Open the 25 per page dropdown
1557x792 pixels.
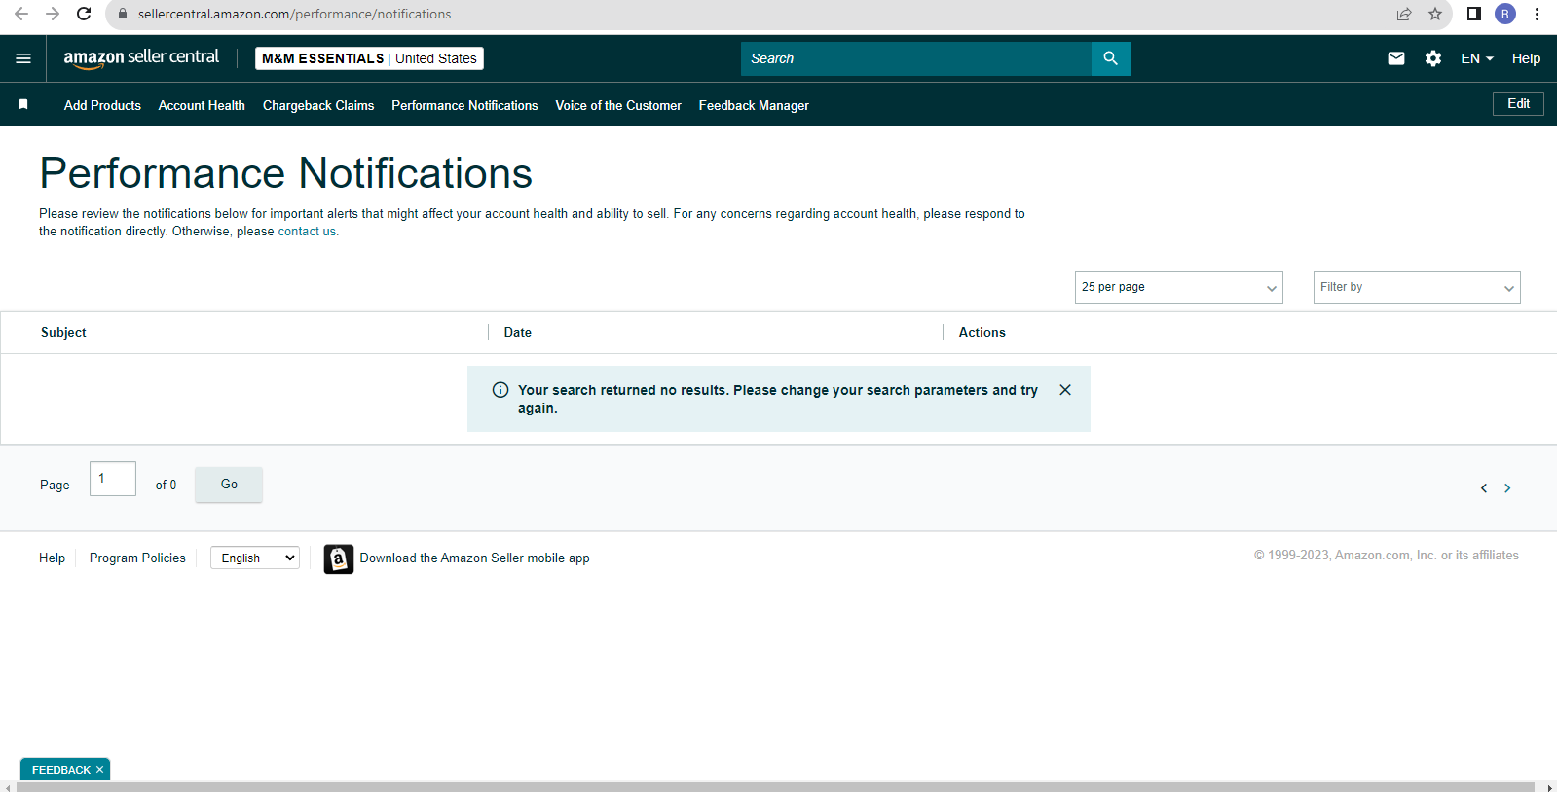click(1179, 287)
